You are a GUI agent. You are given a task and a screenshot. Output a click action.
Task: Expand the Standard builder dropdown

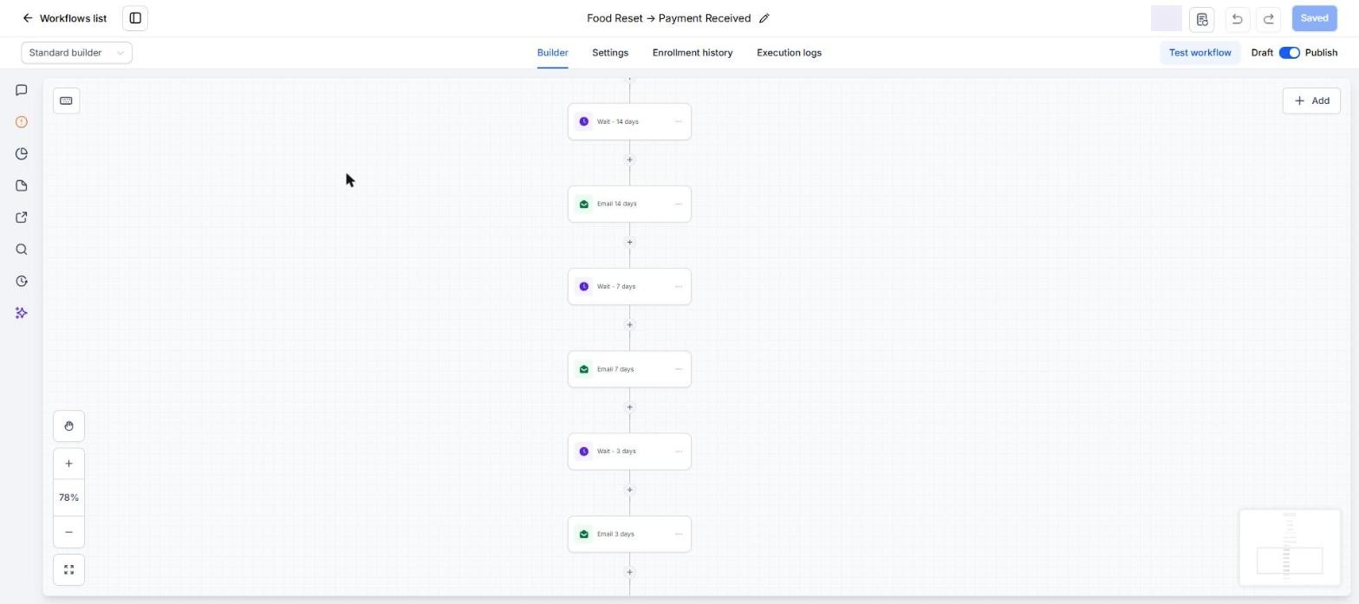[76, 53]
